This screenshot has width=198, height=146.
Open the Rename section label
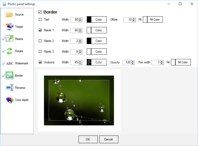(20, 88)
